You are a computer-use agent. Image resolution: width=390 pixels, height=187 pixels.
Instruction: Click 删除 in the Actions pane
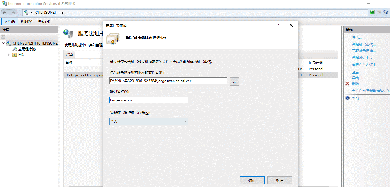[x=356, y=84]
